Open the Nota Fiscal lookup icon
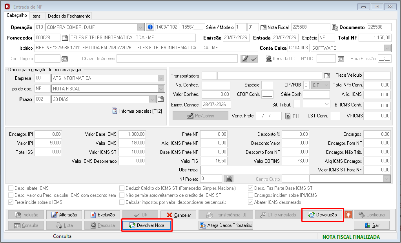 [263, 27]
